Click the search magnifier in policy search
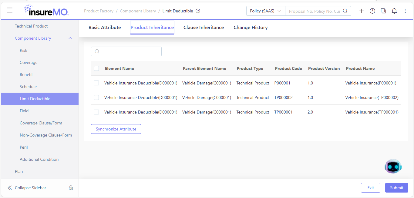This screenshot has height=198, width=414. (x=345, y=11)
